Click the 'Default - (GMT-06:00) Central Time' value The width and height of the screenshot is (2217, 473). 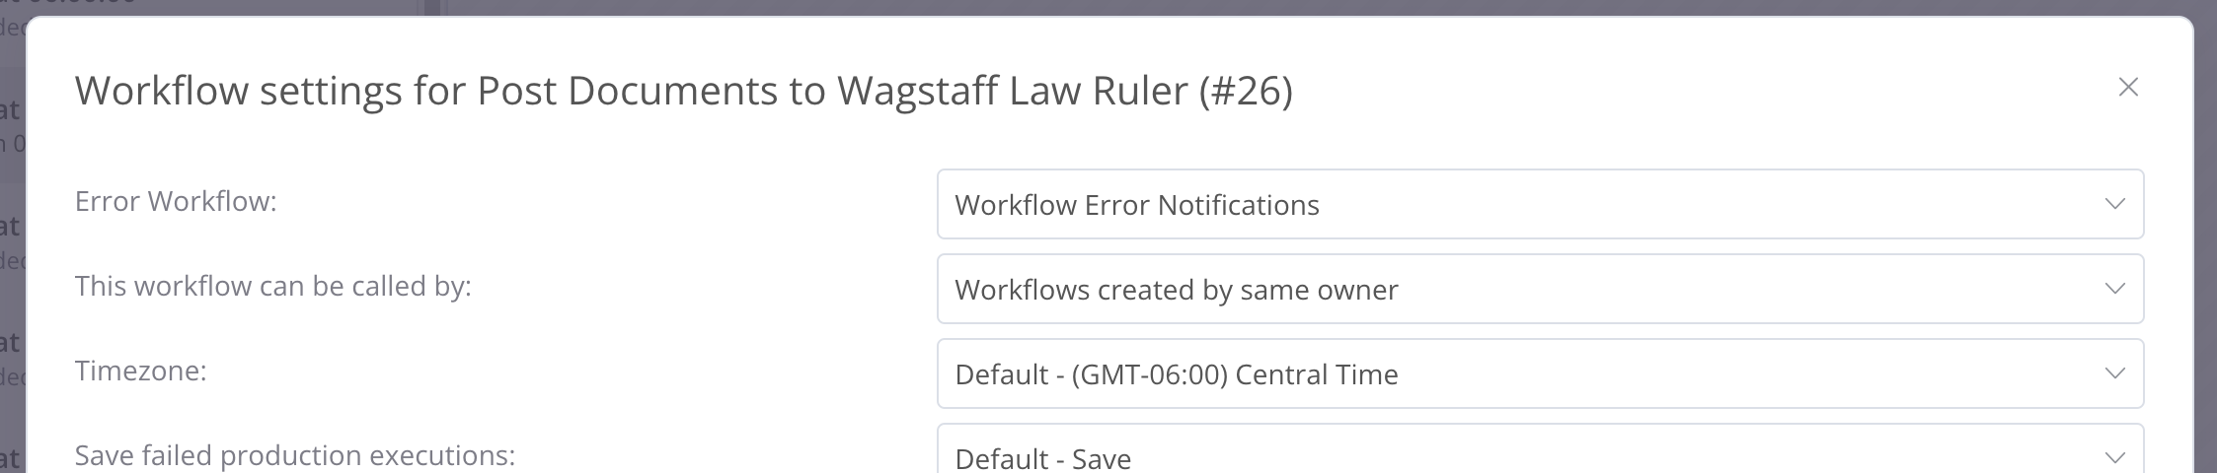1176,374
